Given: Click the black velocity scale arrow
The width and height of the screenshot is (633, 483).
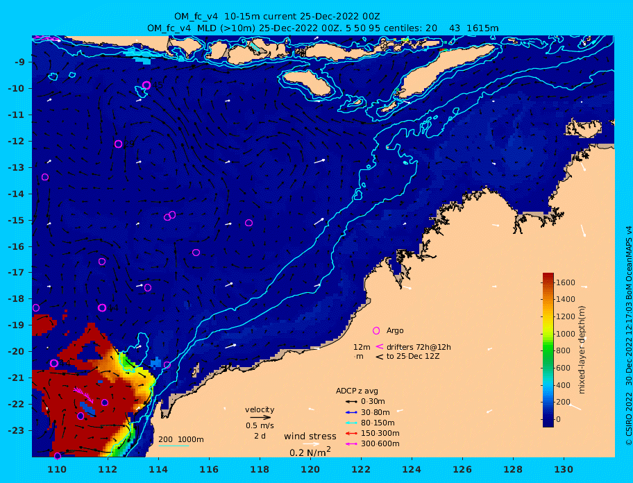Looking at the screenshot, I should [x=260, y=418].
